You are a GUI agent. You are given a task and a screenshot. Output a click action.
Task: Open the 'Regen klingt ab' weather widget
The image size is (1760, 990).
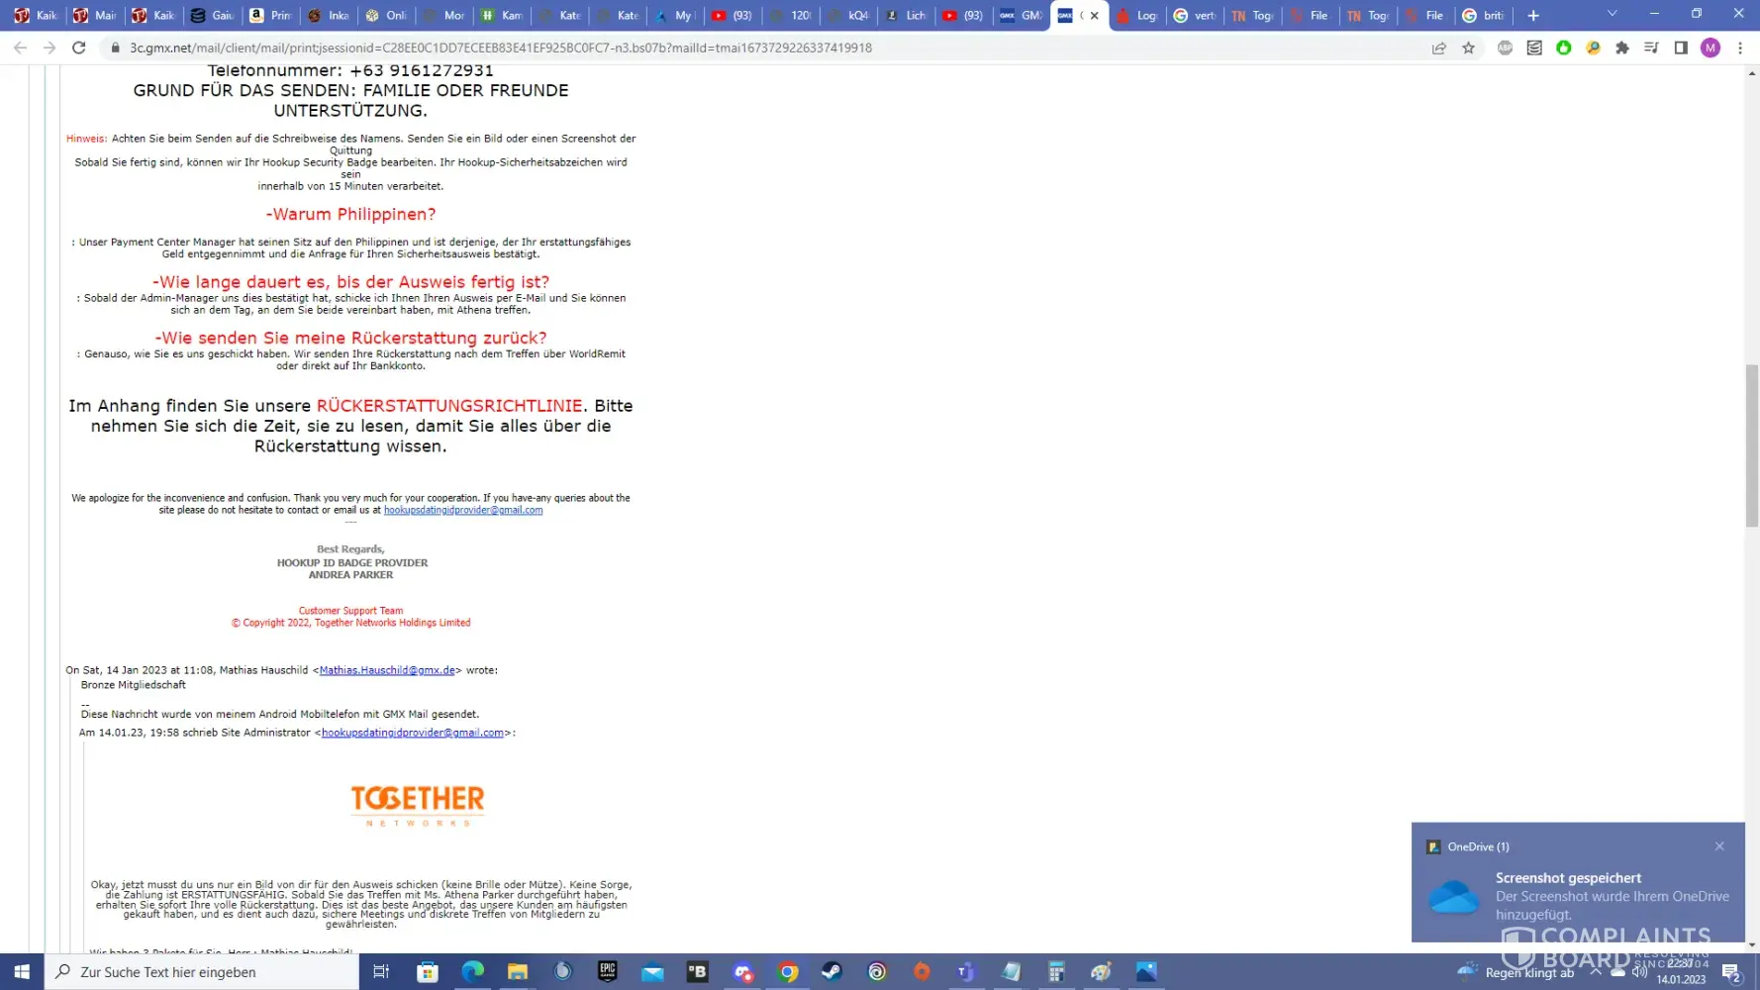click(x=1516, y=972)
